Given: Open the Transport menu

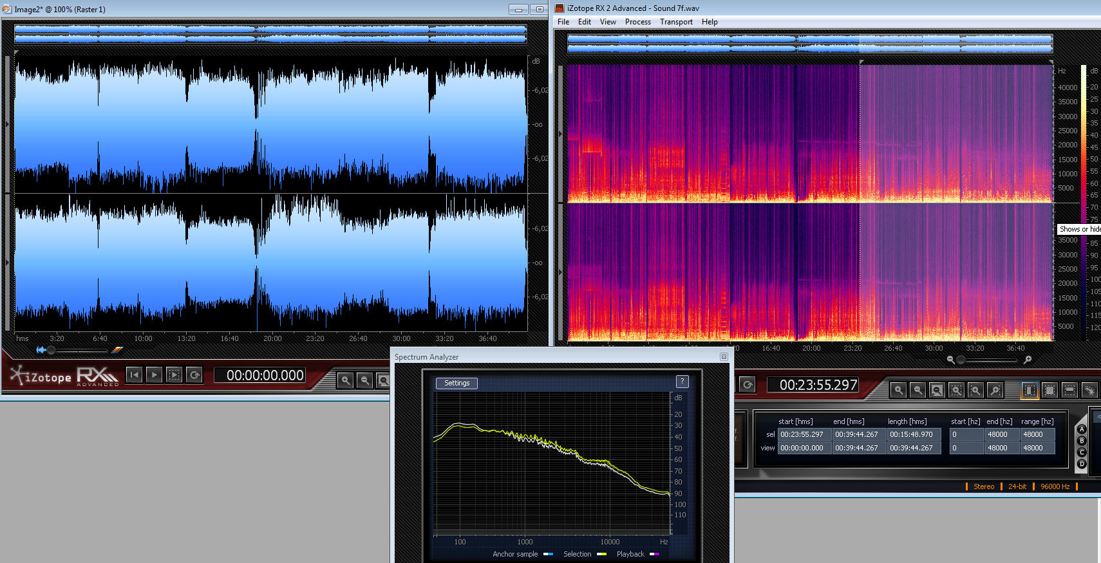Looking at the screenshot, I should [676, 22].
